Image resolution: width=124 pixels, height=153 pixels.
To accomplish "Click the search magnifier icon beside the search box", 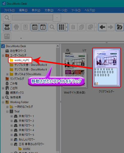I will [x=7, y=18].
